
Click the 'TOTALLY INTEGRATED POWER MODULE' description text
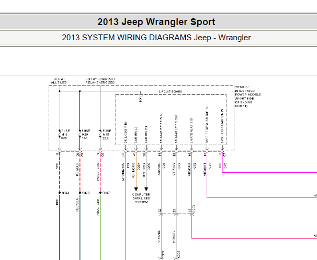coord(248,97)
